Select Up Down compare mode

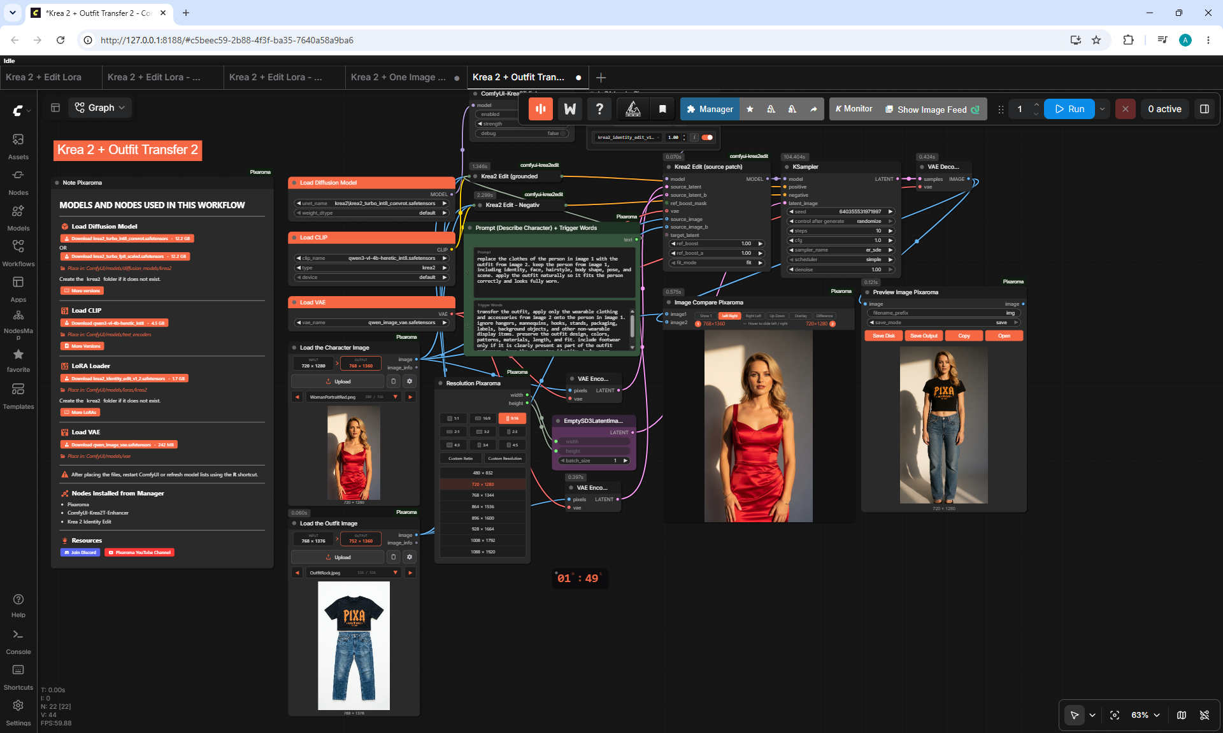(777, 316)
